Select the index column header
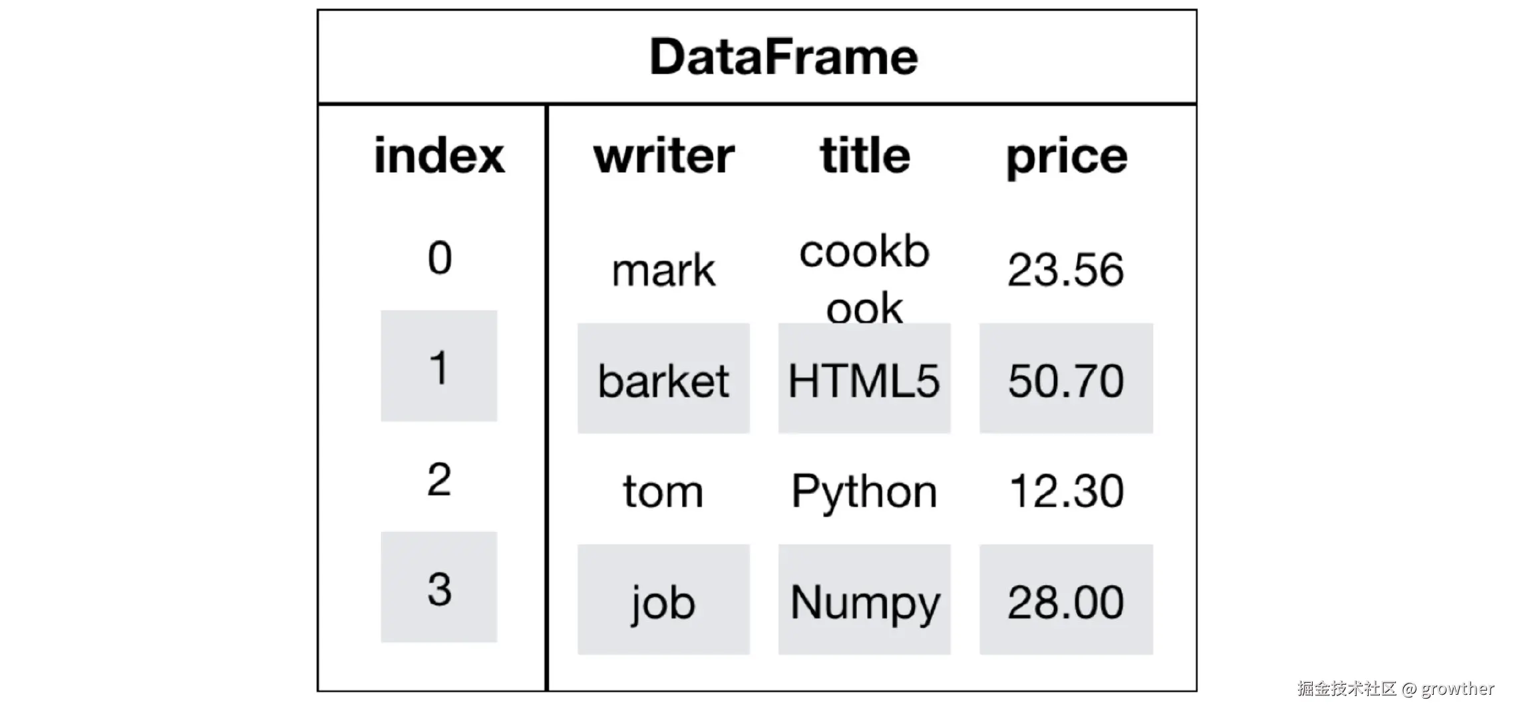 pos(439,156)
